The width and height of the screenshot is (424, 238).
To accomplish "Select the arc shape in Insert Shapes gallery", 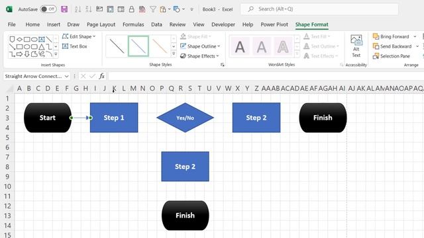I will click(x=48, y=54).
